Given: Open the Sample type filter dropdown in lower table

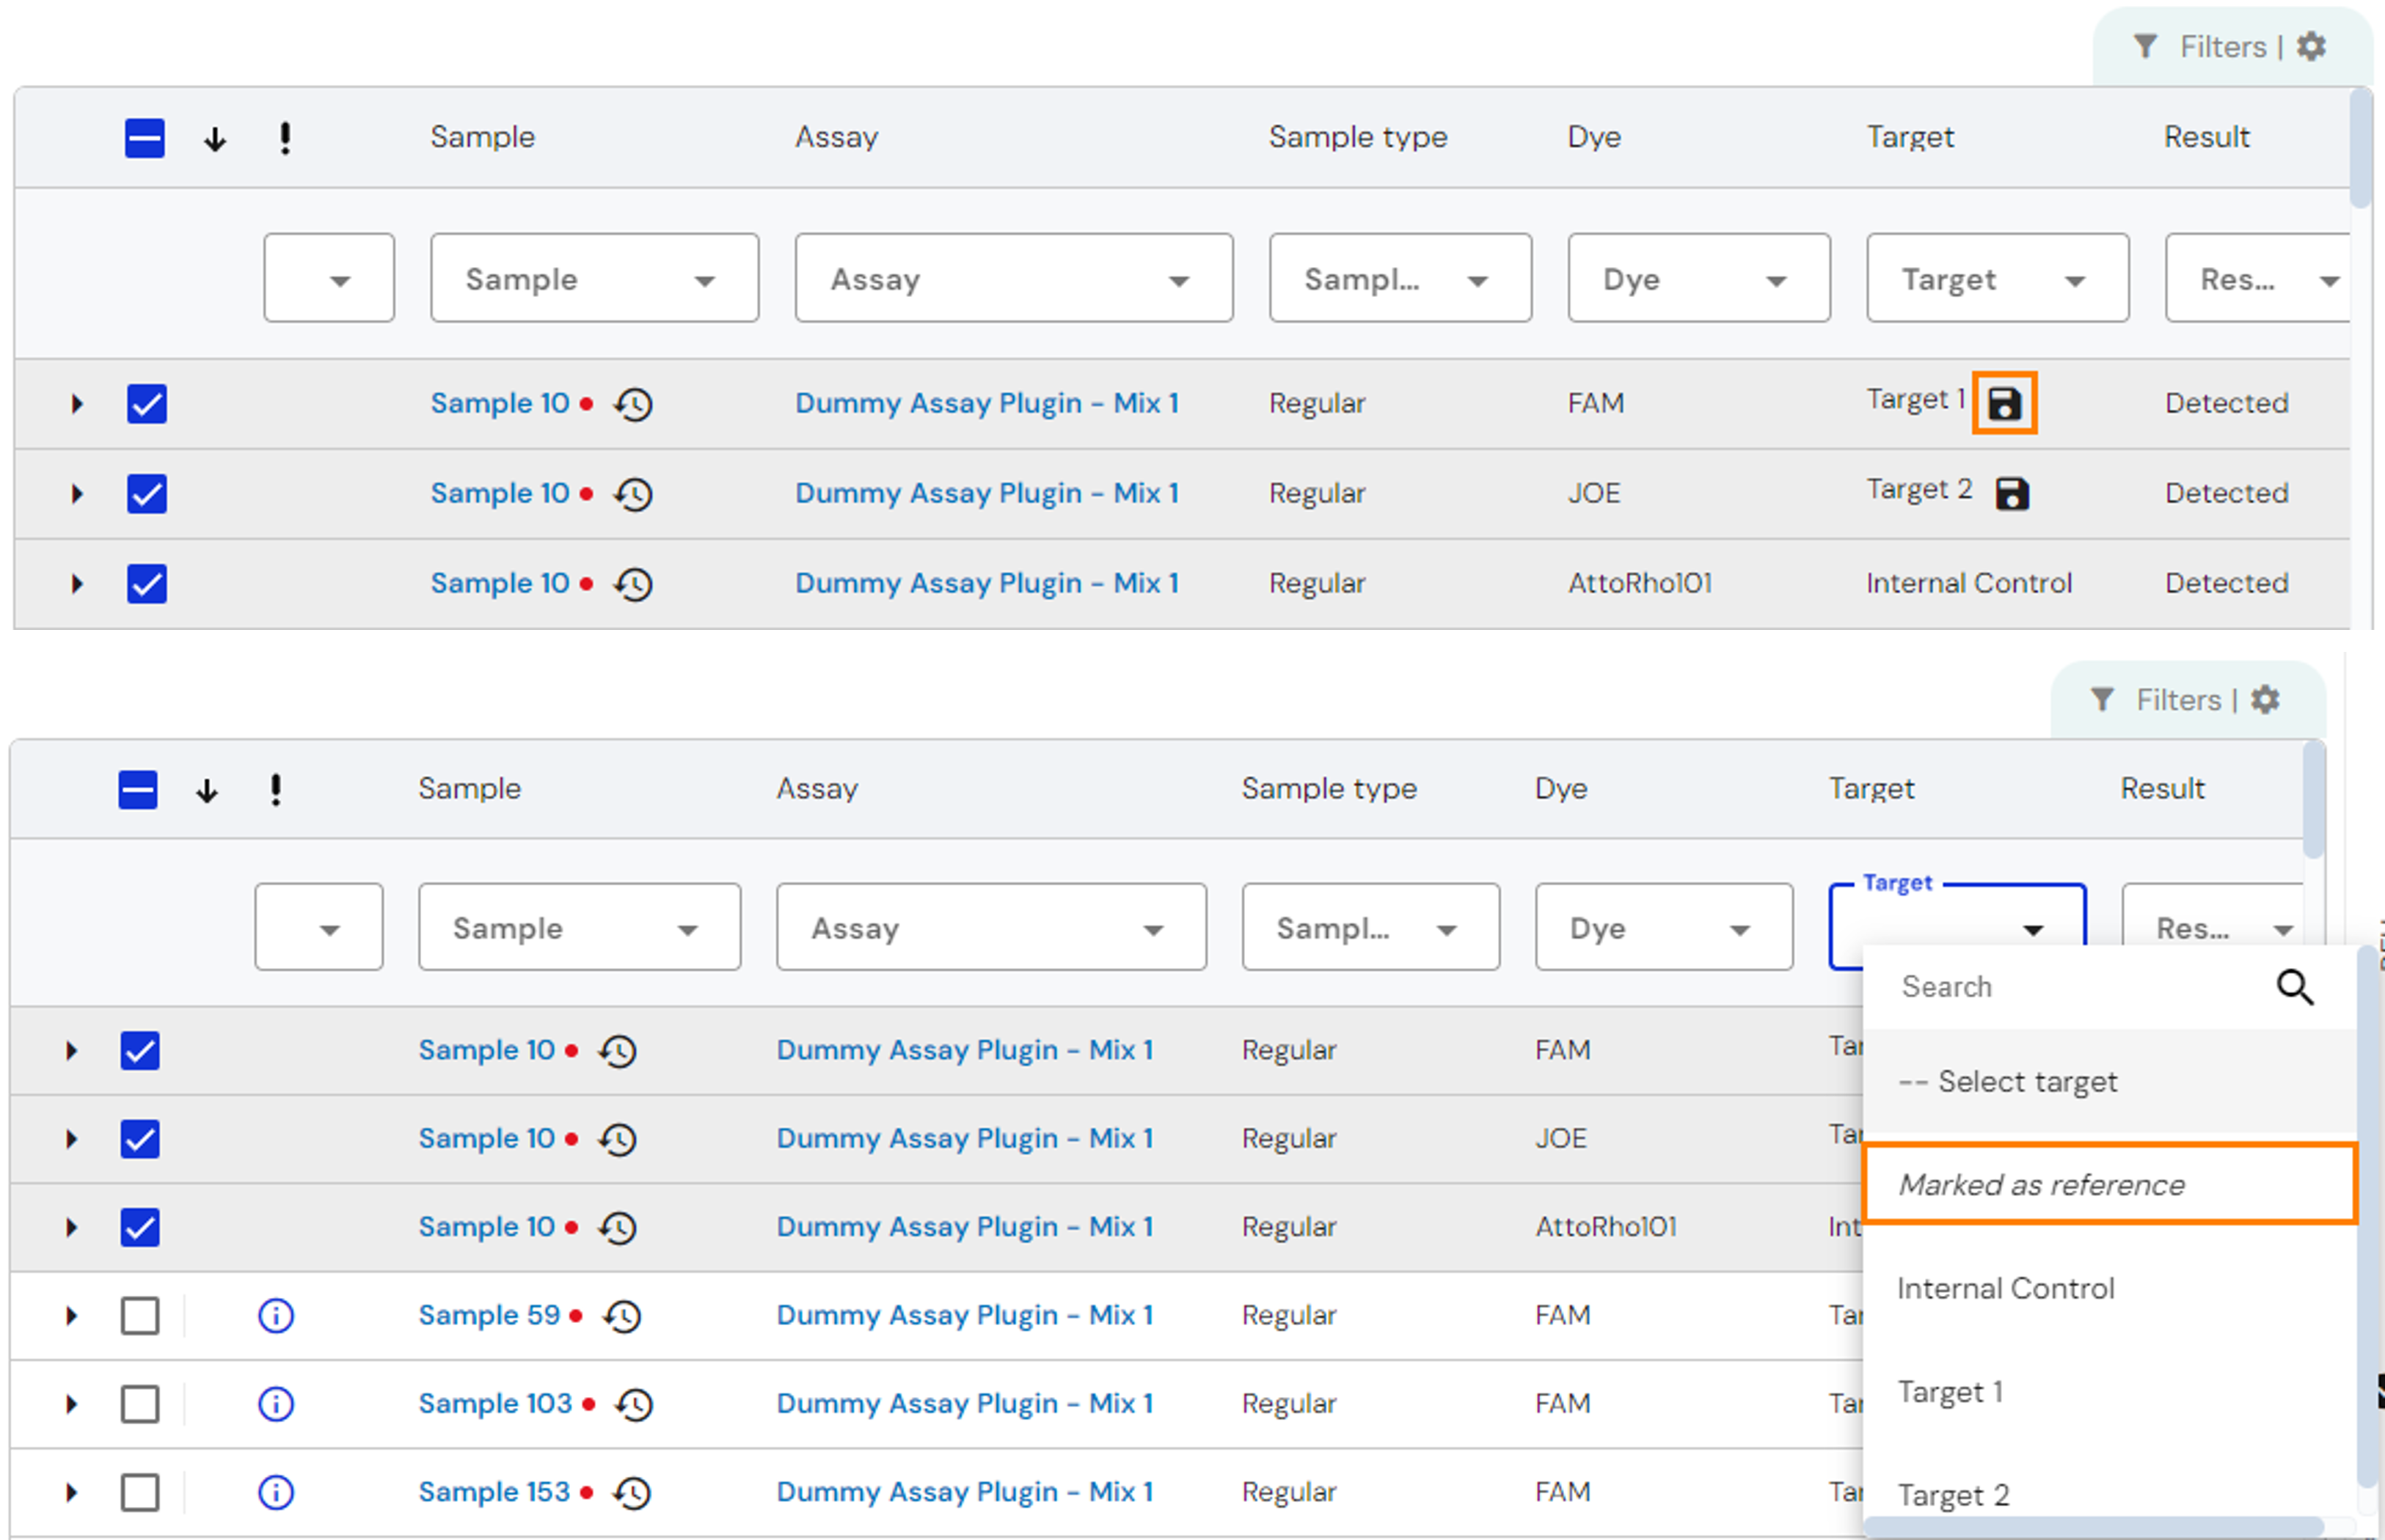Looking at the screenshot, I should coord(1370,927).
